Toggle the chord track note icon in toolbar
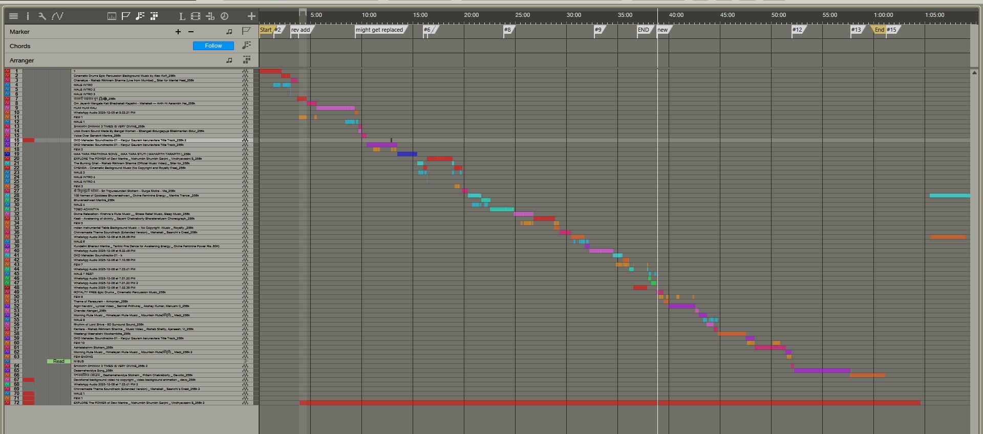 pos(140,16)
